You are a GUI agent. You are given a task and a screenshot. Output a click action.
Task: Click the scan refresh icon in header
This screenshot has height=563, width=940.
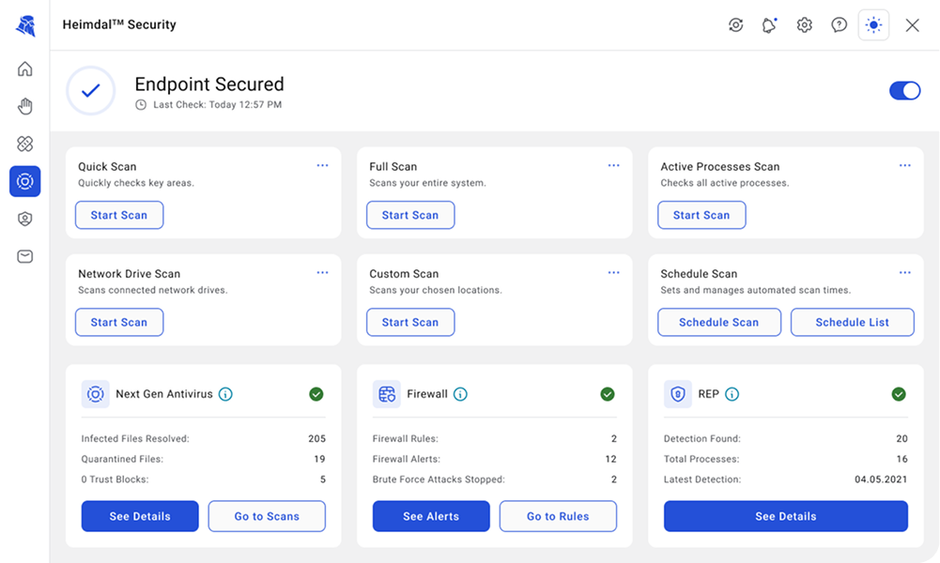tap(735, 25)
